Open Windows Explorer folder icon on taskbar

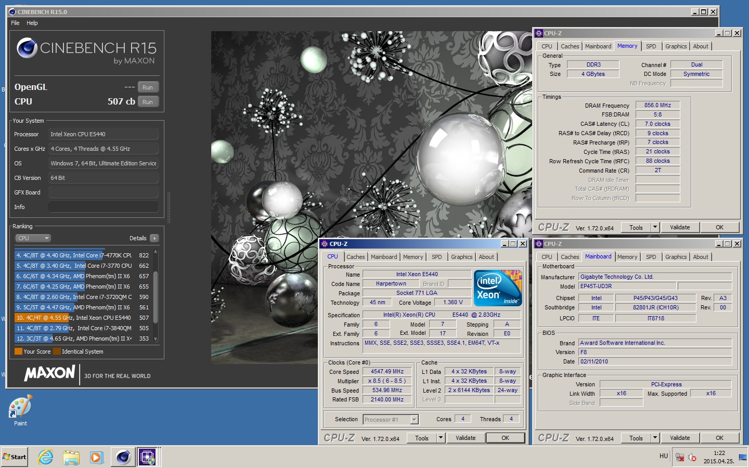tap(71, 457)
